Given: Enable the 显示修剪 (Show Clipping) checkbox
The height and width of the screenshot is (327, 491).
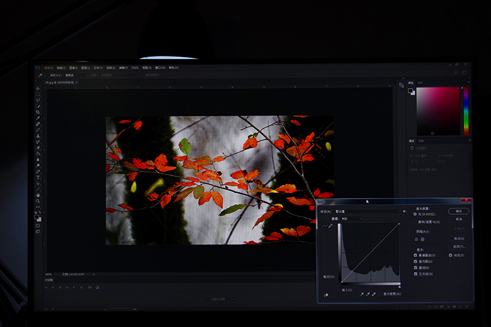Looking at the screenshot, I should [380, 294].
